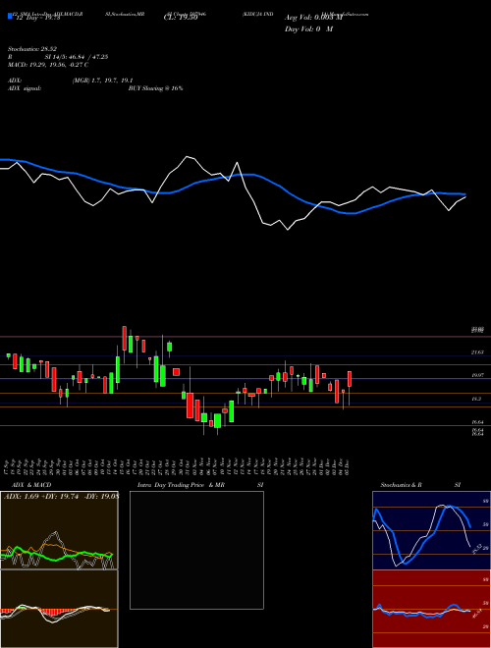
Task: Click the MACD histogram chart with red bars
Action: point(59,609)
